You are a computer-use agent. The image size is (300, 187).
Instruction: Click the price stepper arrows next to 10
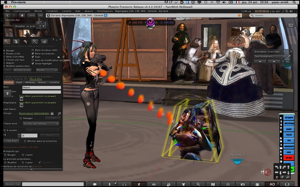[x=19, y=135]
